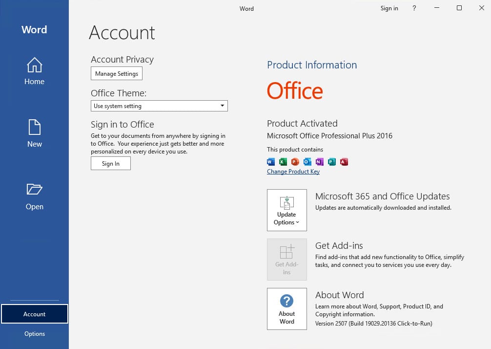Click the Manage Settings button
Image resolution: width=491 pixels, height=349 pixels.
point(117,73)
